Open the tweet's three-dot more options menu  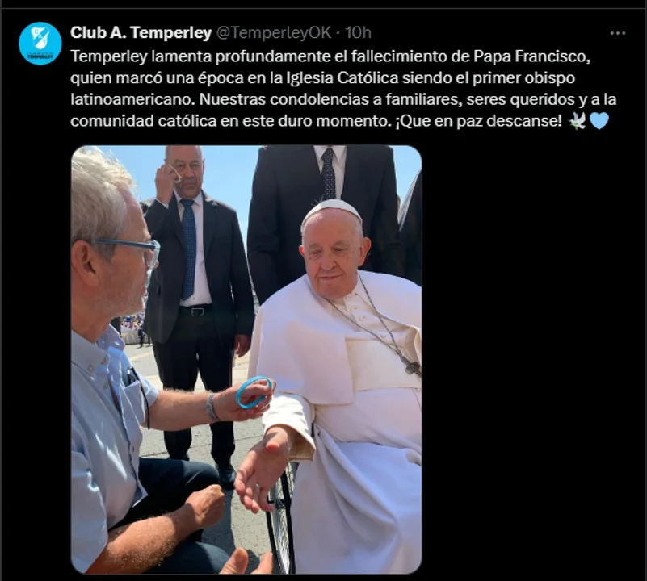(617, 33)
